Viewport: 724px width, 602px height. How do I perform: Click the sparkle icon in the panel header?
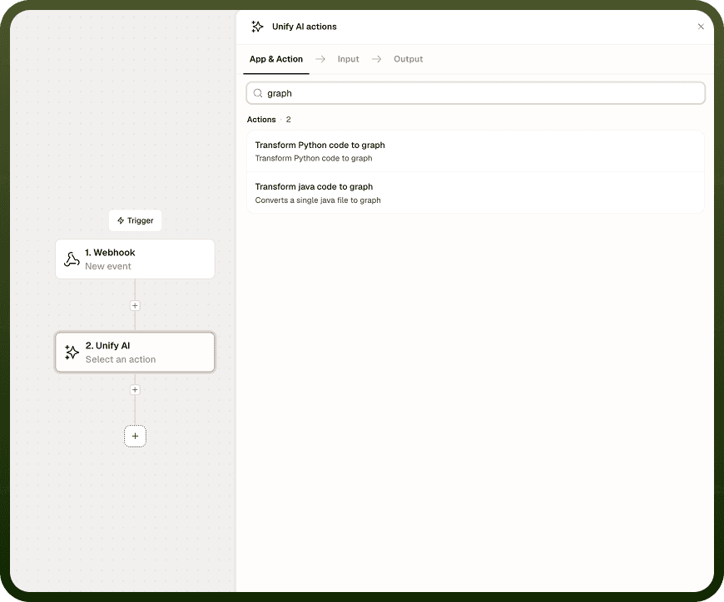coord(257,27)
